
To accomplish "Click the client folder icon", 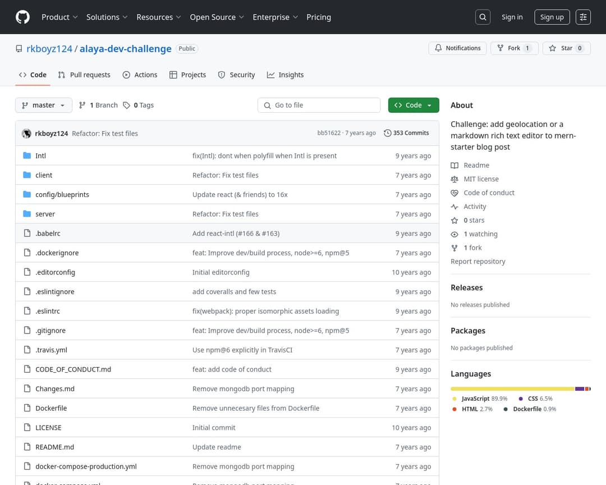I will click(27, 175).
